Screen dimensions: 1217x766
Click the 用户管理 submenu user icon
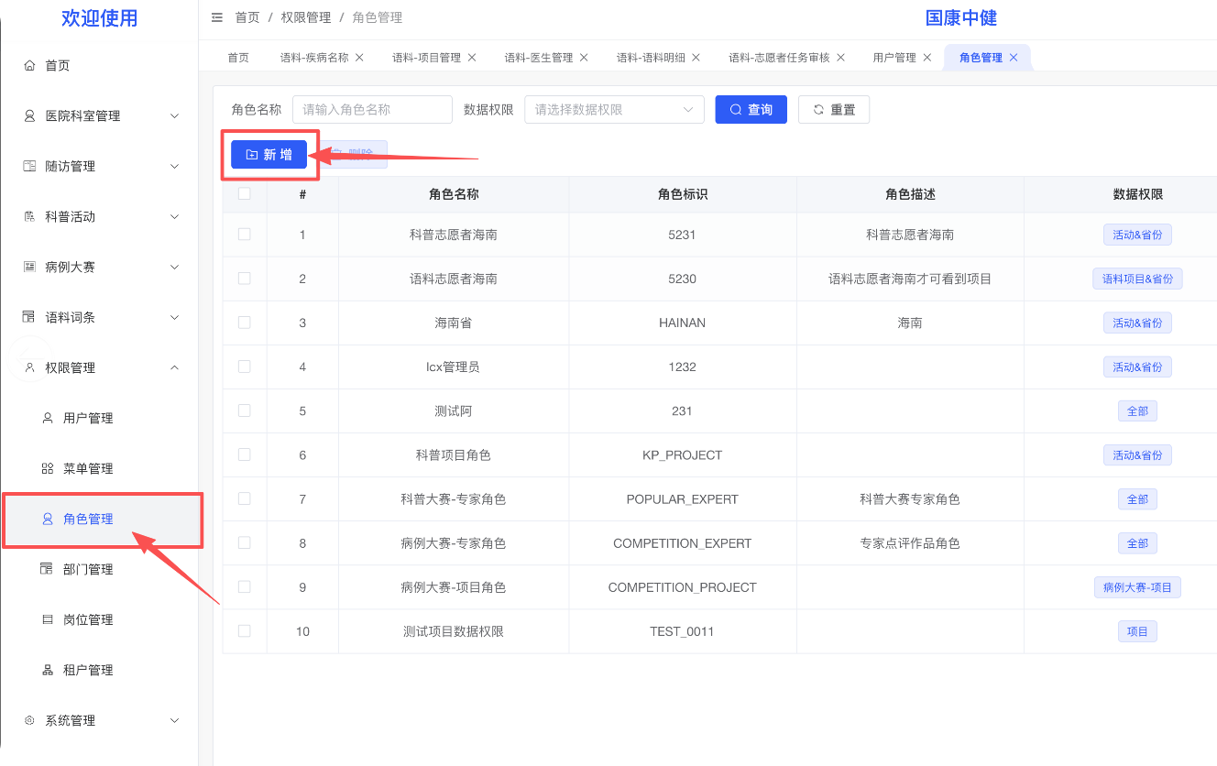pos(48,419)
